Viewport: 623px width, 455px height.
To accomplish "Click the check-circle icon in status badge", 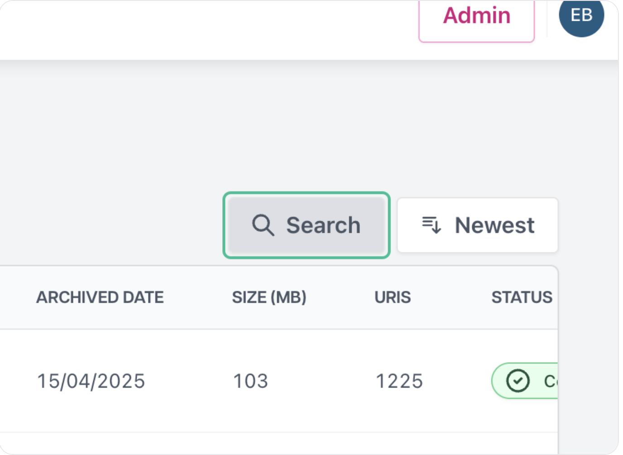I will [x=518, y=381].
